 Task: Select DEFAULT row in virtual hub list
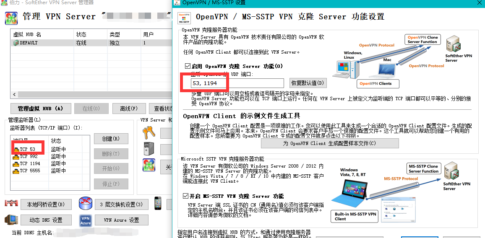click(91, 43)
